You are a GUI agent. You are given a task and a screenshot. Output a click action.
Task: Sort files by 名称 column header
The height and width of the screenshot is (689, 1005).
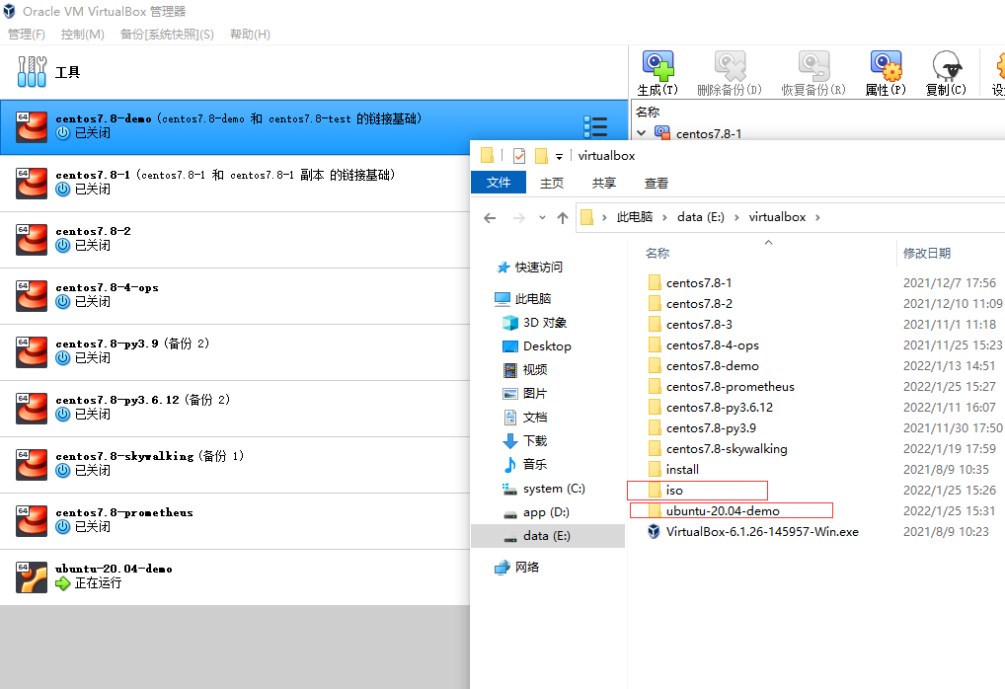point(657,253)
